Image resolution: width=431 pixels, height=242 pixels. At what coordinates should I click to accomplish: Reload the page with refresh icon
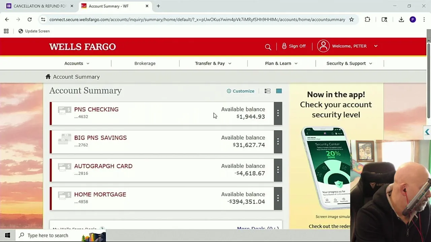[30, 19]
